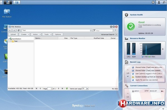Open File Station help question mark

(115, 30)
